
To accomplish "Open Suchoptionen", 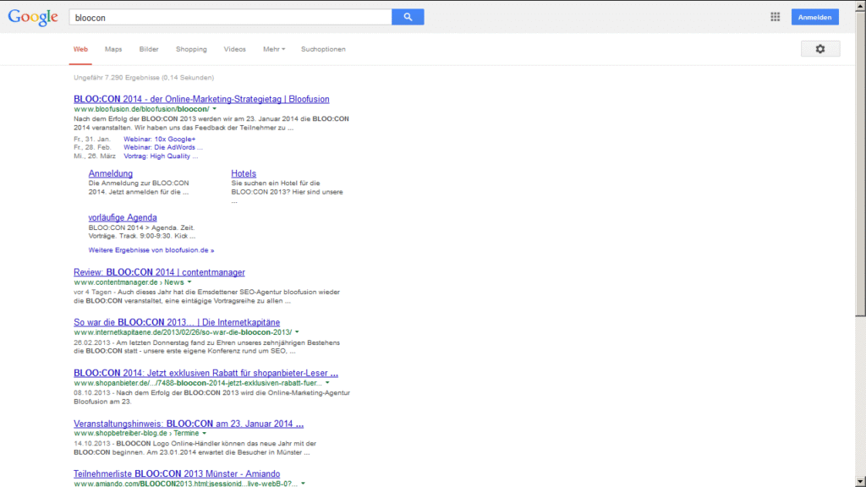I will (323, 49).
